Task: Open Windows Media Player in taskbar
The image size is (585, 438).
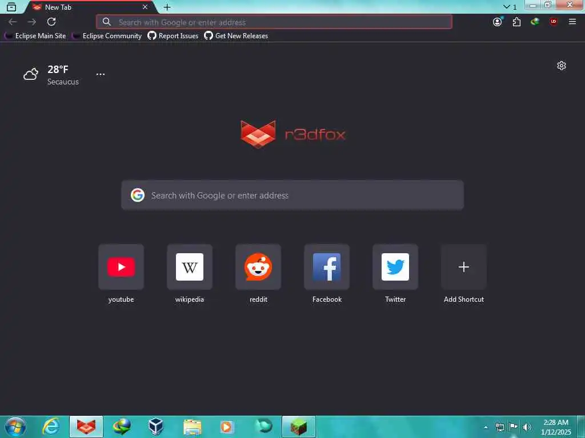Action: 226,427
